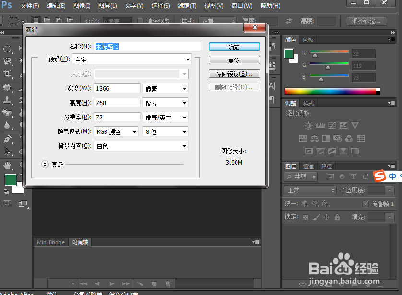Open the 滤镜(T) menu
The width and height of the screenshot is (402, 295).
click(187, 5)
